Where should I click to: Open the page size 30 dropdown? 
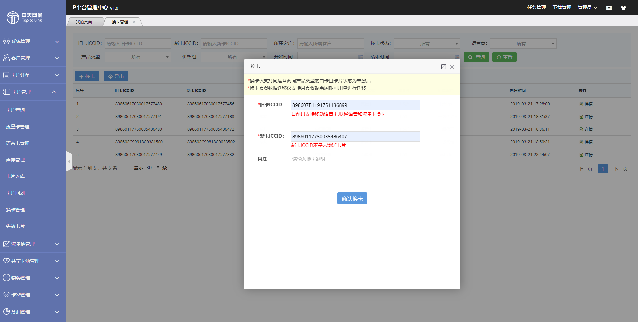coord(153,168)
